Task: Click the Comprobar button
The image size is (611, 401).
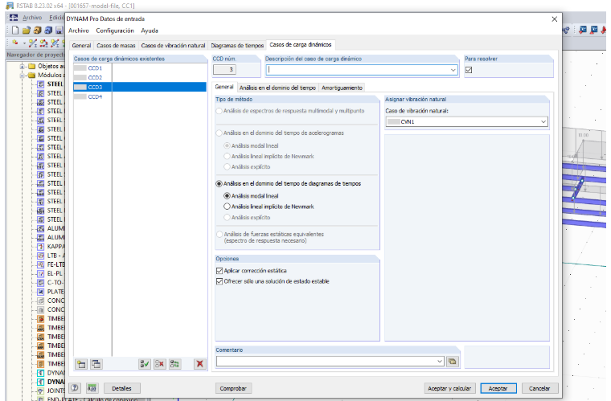Action: point(233,388)
